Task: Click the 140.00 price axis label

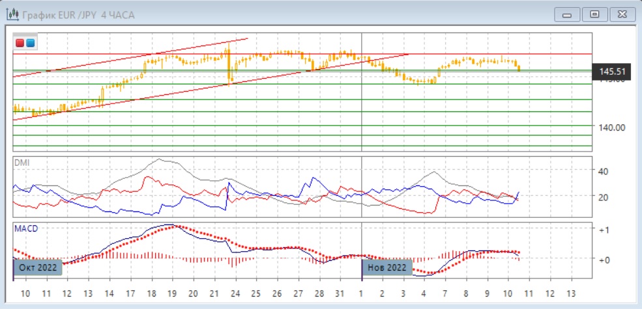Action: click(613, 128)
